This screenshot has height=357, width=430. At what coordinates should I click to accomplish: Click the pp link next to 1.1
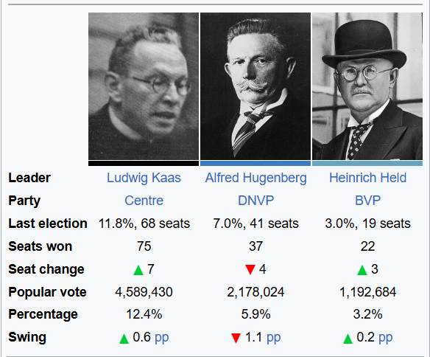coord(273,338)
